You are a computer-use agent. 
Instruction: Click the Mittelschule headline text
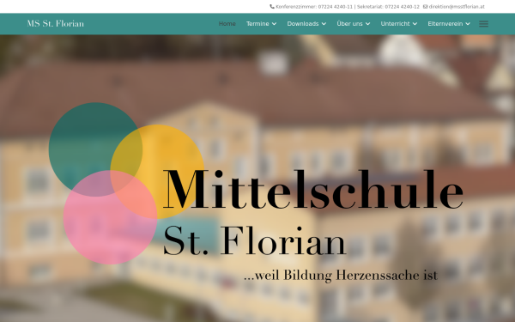click(x=313, y=190)
